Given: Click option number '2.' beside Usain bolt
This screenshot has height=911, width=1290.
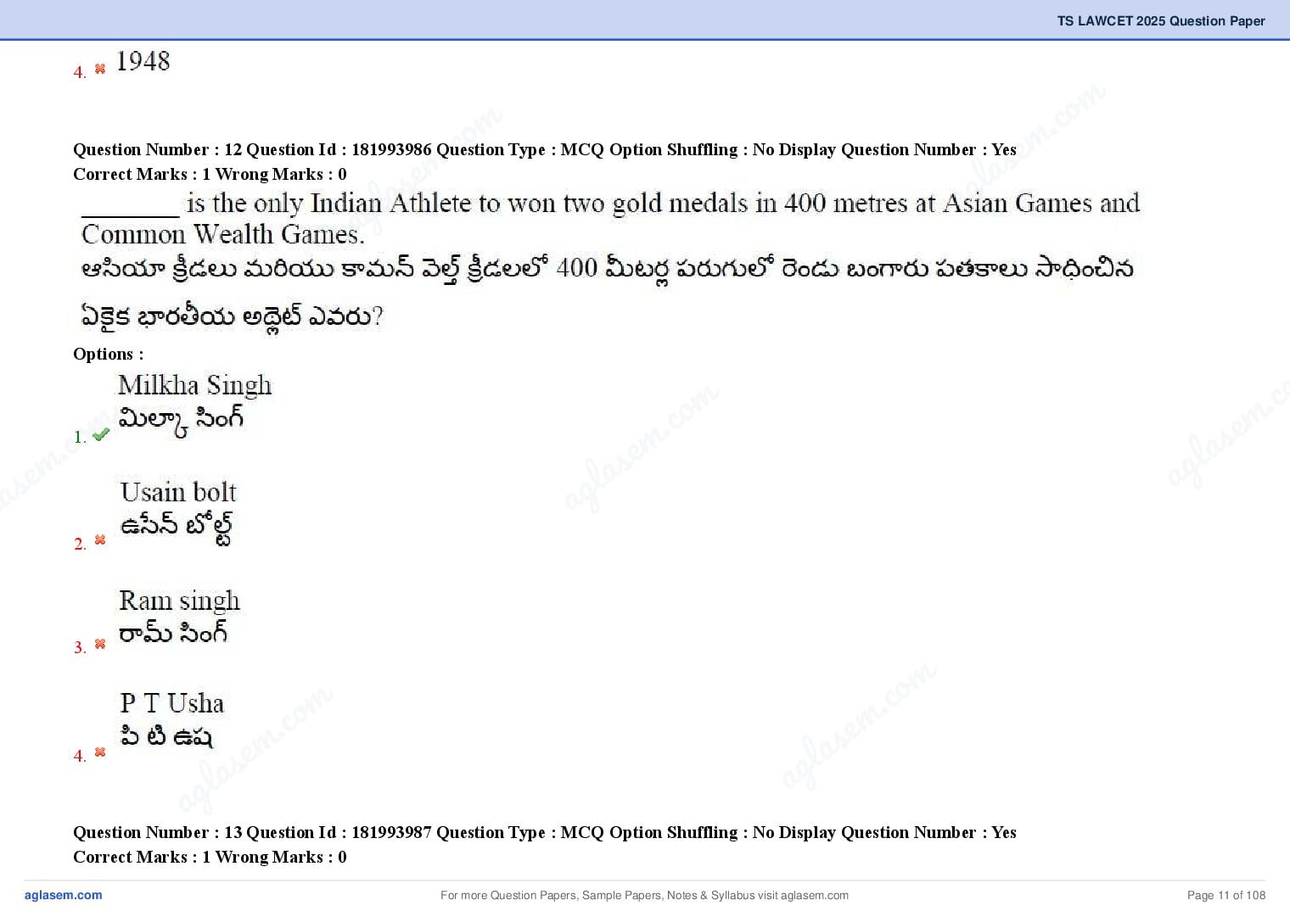Looking at the screenshot, I should tap(80, 544).
